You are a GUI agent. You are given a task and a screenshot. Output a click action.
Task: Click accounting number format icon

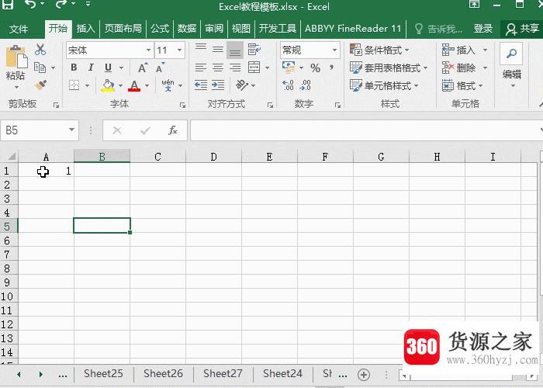click(x=289, y=68)
